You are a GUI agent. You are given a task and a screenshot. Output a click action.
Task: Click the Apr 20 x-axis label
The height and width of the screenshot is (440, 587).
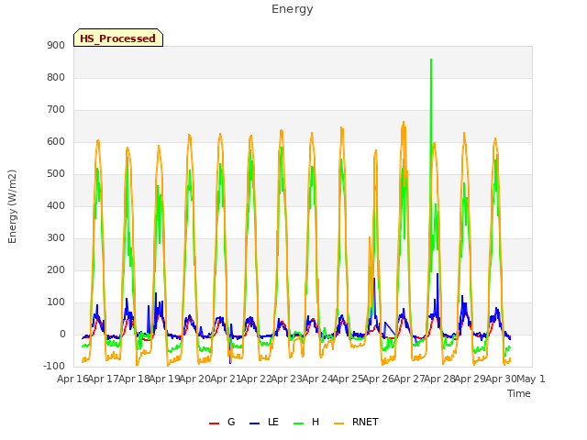click(x=194, y=379)
